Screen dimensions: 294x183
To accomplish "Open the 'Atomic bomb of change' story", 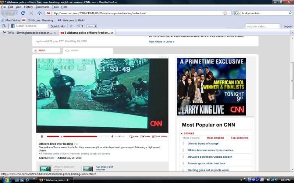I will point(203,143).
